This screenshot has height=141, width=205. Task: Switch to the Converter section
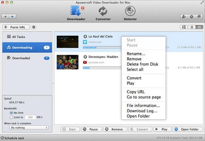pyautogui.click(x=103, y=13)
